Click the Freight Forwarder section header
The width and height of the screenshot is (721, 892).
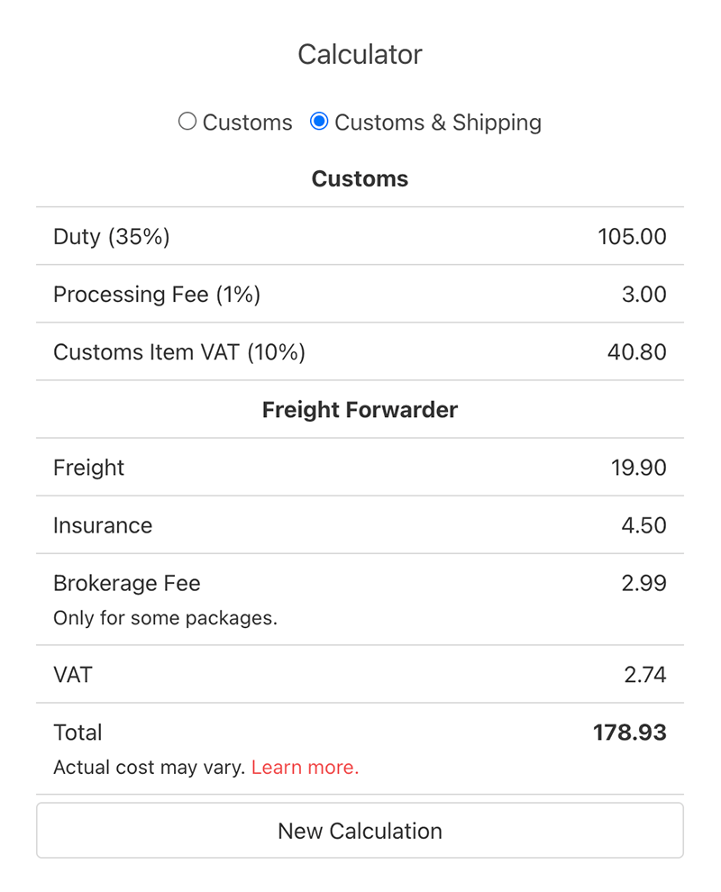tap(360, 410)
